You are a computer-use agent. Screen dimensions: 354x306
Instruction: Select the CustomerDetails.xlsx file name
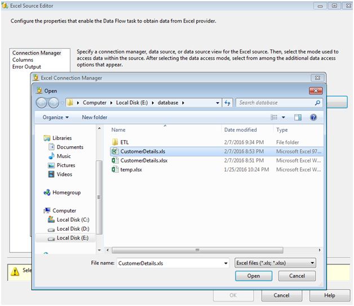tap(144, 160)
